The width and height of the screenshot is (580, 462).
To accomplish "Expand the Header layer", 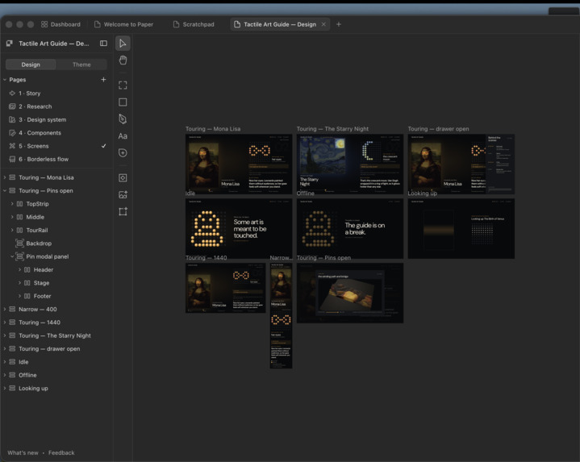I will (x=19, y=270).
